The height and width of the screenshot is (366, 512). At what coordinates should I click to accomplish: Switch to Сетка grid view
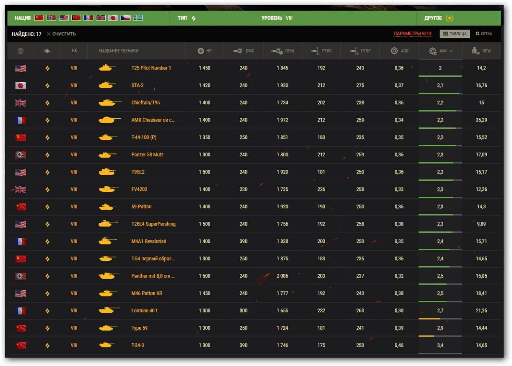pos(483,34)
